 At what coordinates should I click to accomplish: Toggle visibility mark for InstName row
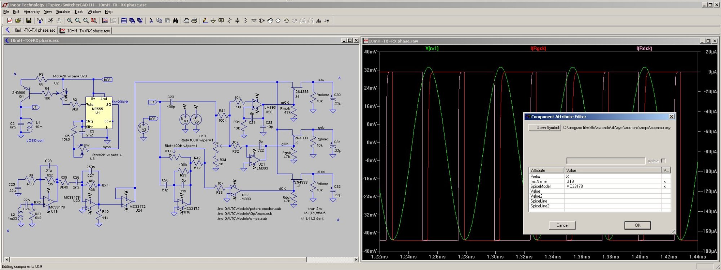coord(664,181)
